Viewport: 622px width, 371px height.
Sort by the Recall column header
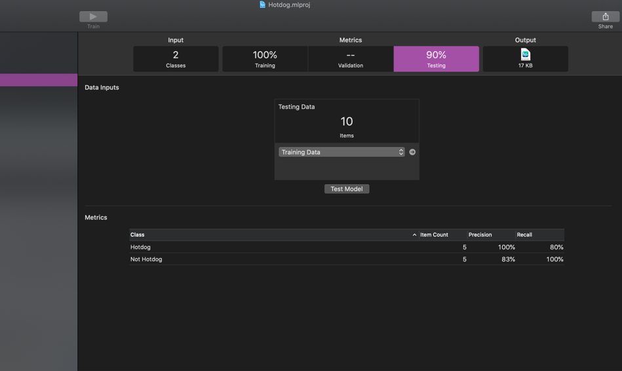(x=540, y=235)
